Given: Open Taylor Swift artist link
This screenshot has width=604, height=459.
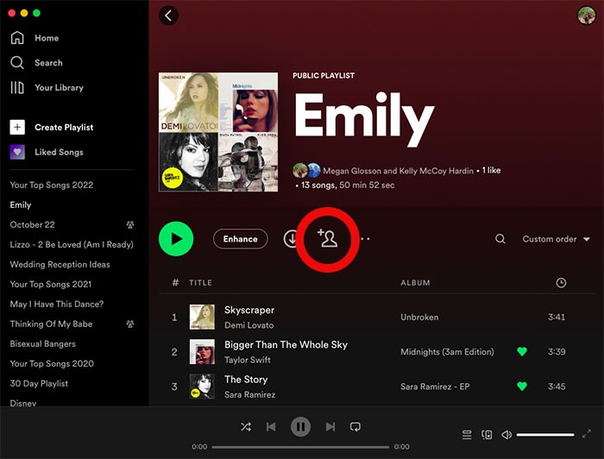Looking at the screenshot, I should coord(248,360).
